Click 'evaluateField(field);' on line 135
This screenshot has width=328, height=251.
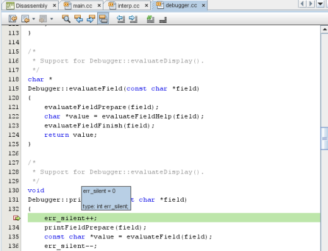click(169, 236)
